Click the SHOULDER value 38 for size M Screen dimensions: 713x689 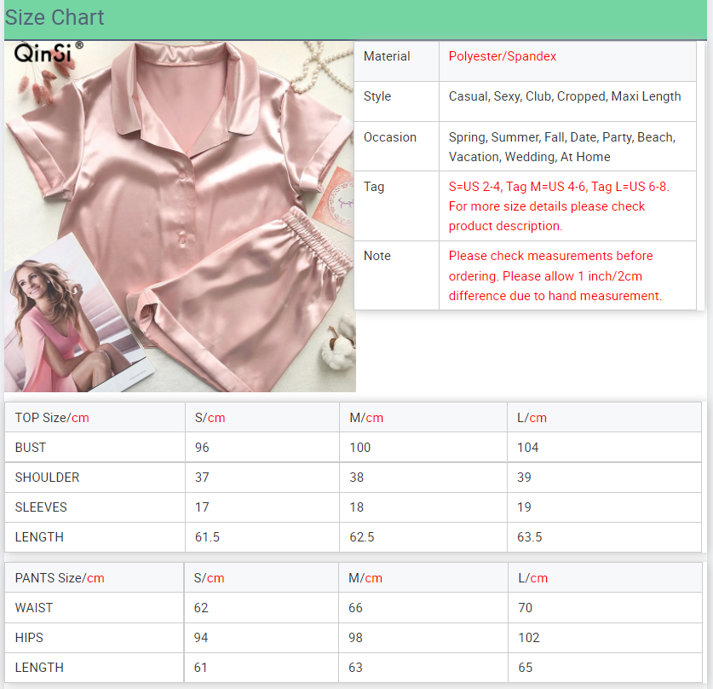click(x=357, y=478)
